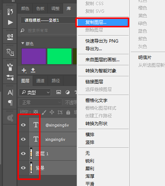Click the library upload icon

[33, 70]
